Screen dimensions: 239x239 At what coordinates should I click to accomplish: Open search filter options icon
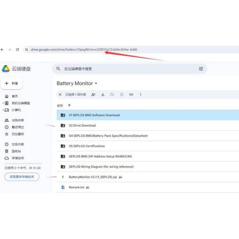pos(201,69)
